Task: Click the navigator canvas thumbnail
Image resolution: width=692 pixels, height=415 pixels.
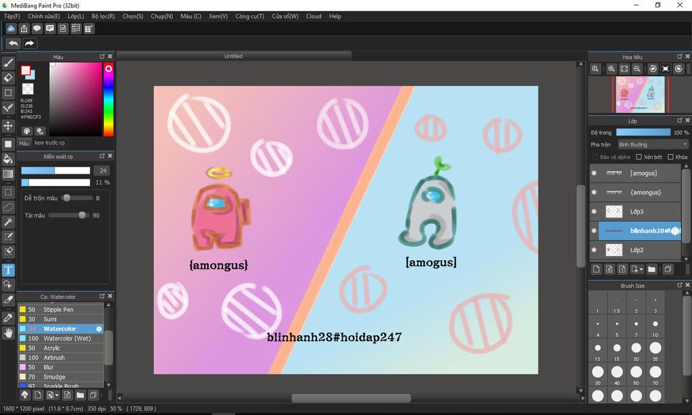Action: pos(641,95)
